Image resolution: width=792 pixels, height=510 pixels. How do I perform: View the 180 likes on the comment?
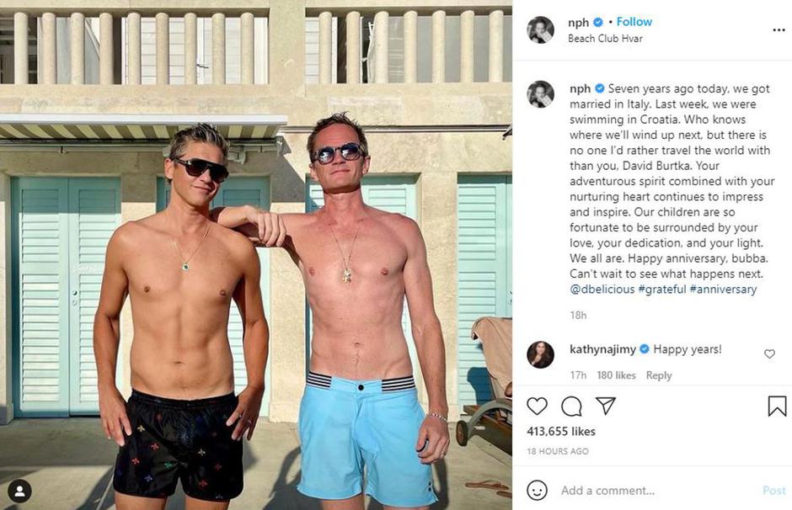pyautogui.click(x=616, y=375)
